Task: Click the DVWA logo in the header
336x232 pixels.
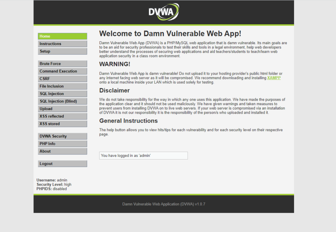Action: (x=164, y=12)
